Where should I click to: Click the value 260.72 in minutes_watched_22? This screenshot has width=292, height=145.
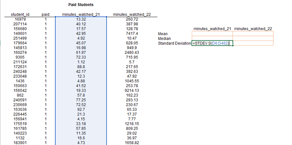(x=132, y=19)
